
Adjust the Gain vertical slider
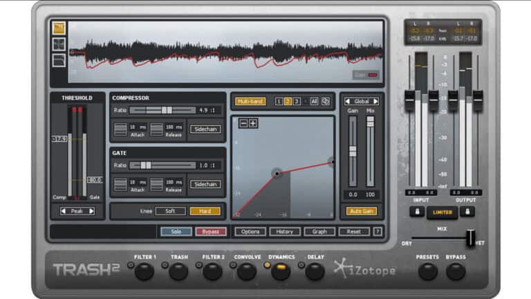[x=353, y=151]
